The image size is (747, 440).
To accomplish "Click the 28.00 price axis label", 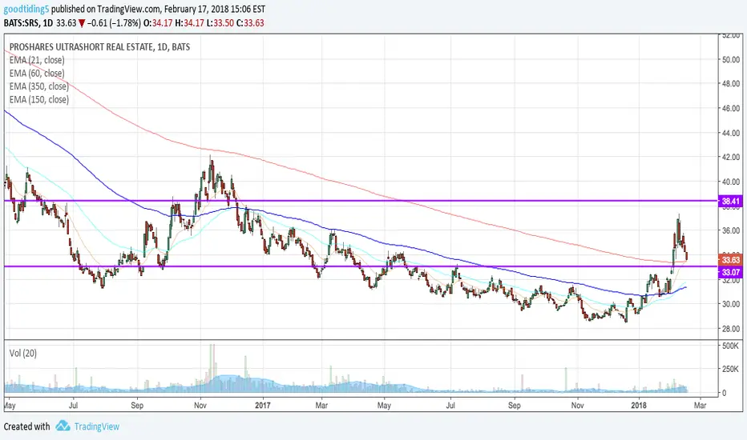I will (x=731, y=328).
